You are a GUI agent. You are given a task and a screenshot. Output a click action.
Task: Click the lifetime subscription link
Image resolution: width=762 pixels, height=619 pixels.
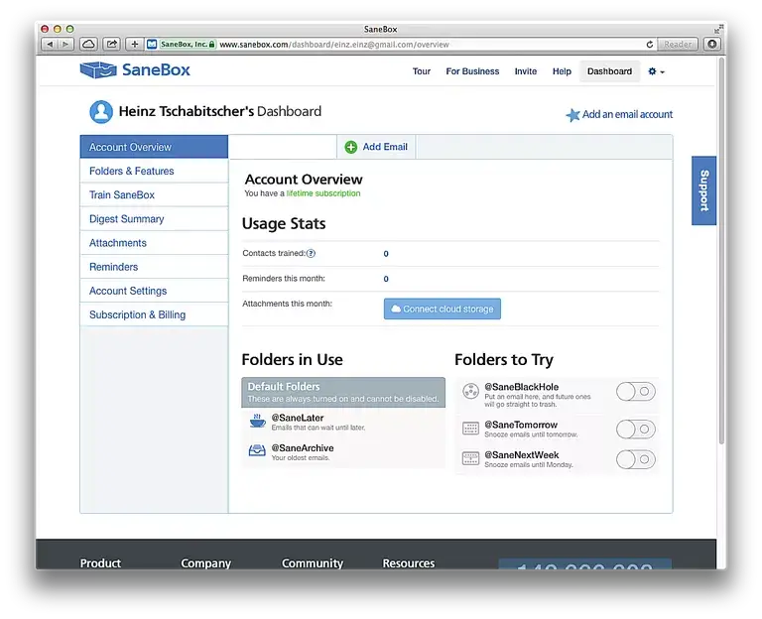pos(323,193)
